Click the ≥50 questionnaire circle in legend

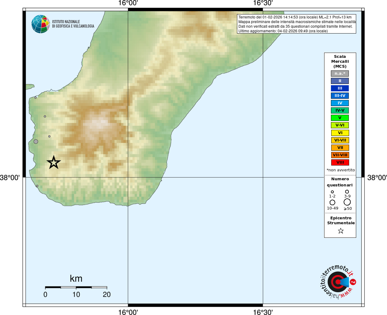click(347, 202)
